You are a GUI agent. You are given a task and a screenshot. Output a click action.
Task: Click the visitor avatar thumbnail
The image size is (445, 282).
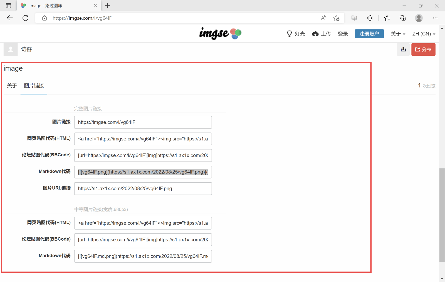click(x=11, y=49)
